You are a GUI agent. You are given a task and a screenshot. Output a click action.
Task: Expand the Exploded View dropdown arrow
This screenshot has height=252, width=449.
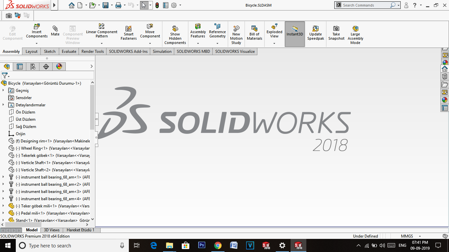tap(274, 43)
